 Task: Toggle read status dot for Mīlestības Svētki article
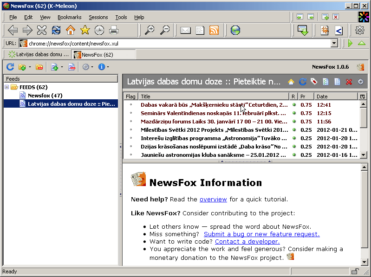294,129
